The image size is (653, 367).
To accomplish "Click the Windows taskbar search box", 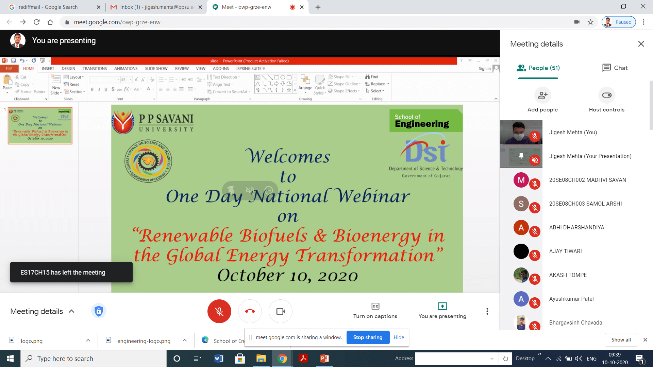I will [94, 359].
